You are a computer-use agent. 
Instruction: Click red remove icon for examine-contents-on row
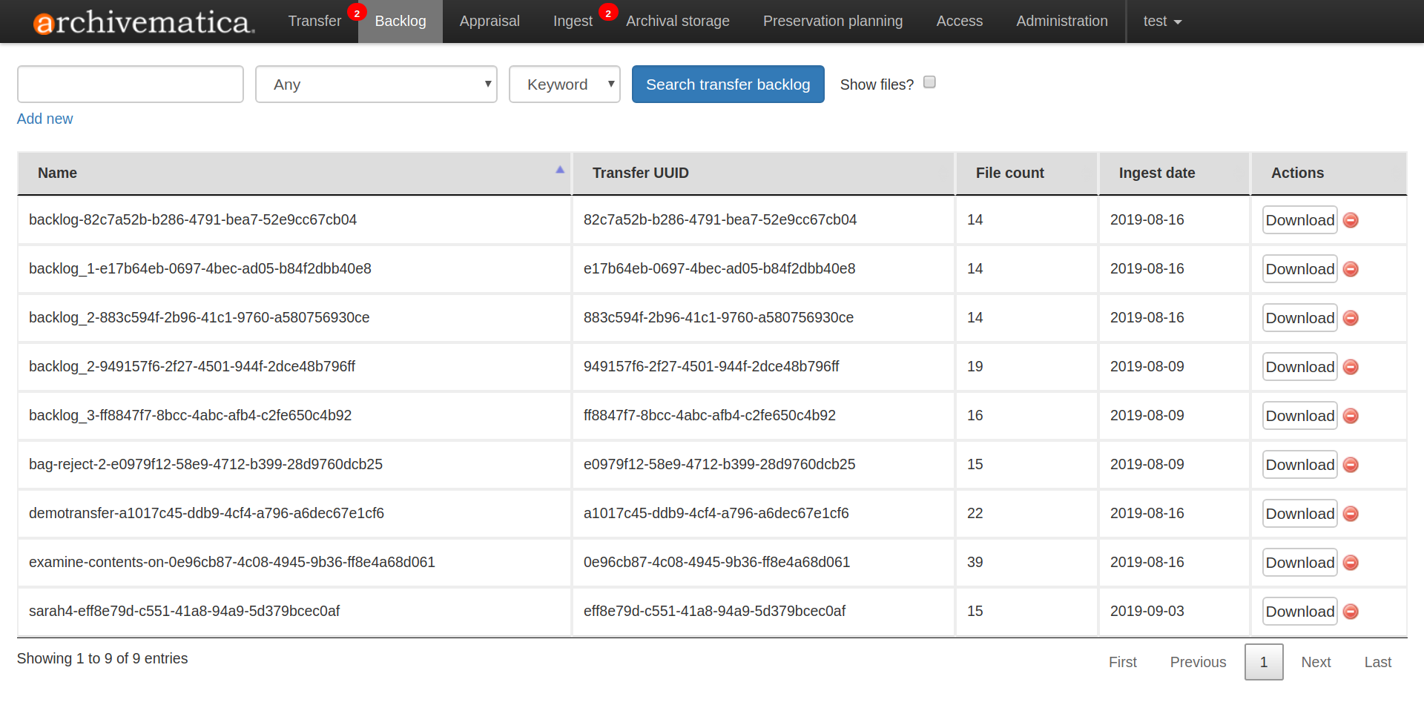[1351, 563]
